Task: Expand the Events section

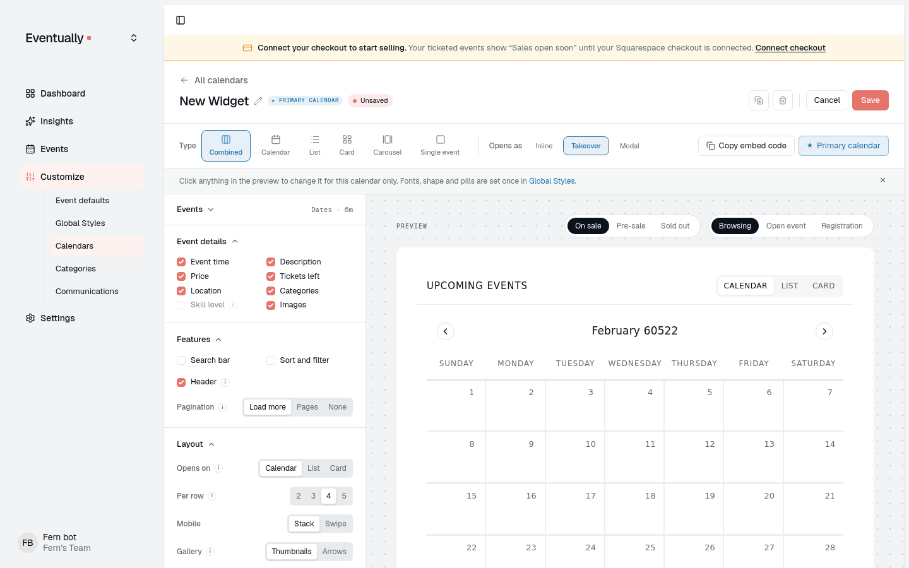Action: pos(196,210)
